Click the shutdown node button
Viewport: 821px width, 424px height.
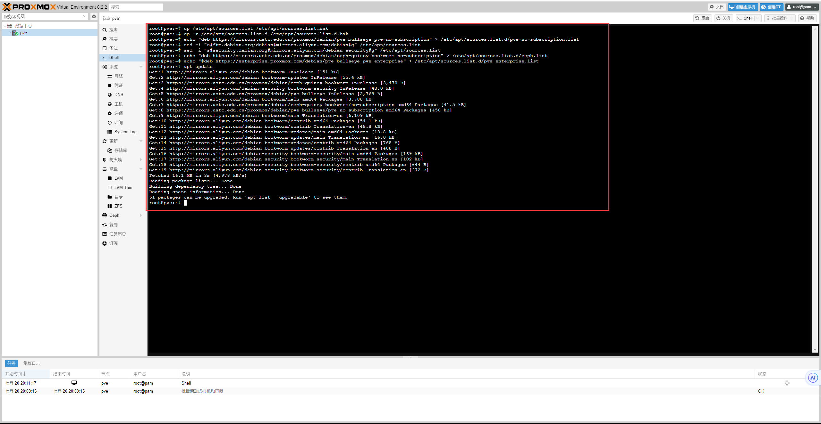click(724, 18)
